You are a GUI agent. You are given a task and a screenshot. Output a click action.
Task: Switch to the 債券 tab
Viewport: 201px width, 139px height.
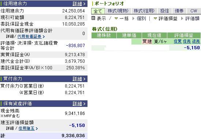179,11
